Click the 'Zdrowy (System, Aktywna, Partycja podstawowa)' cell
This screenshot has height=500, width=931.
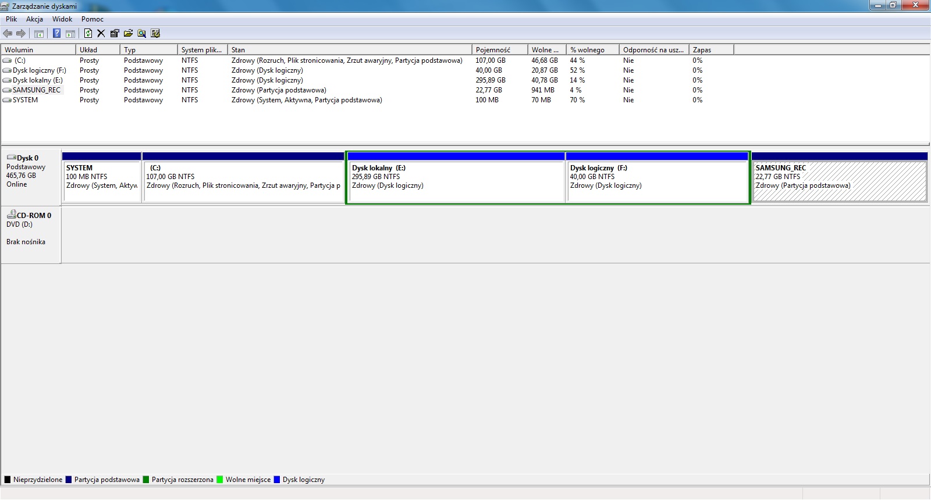[x=307, y=100]
